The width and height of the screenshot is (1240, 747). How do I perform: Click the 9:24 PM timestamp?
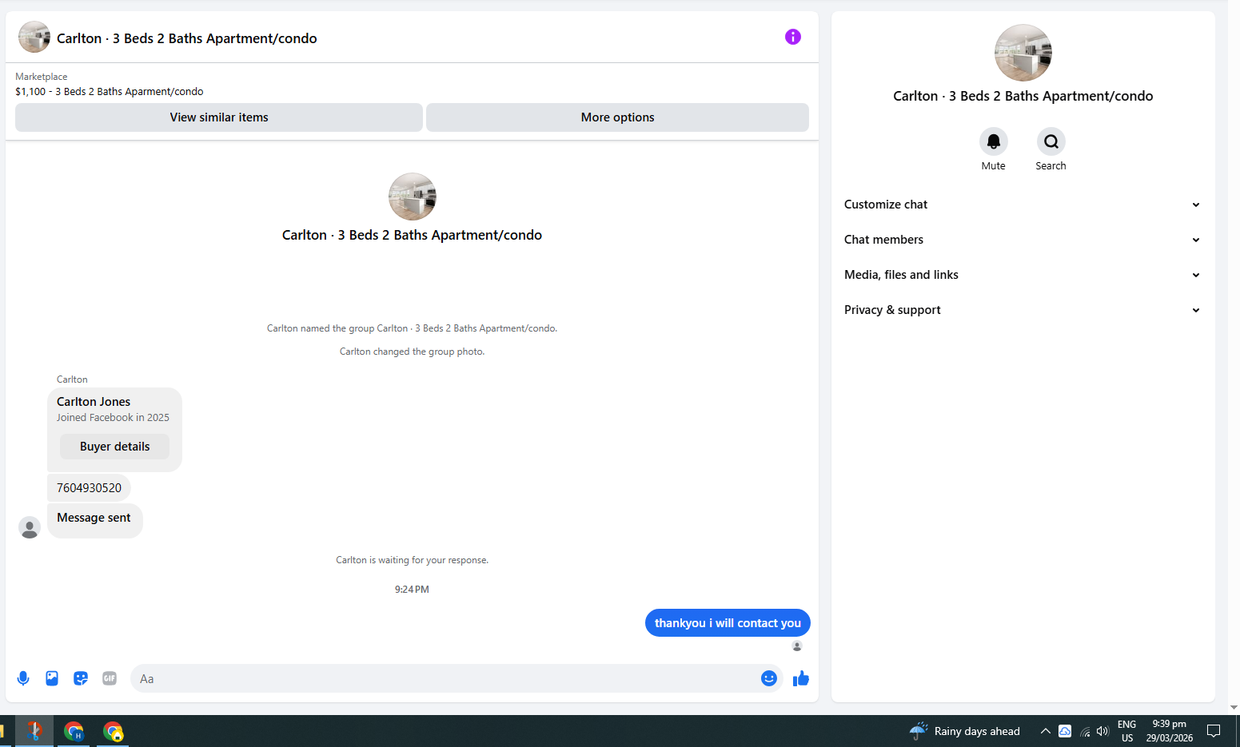tap(412, 590)
